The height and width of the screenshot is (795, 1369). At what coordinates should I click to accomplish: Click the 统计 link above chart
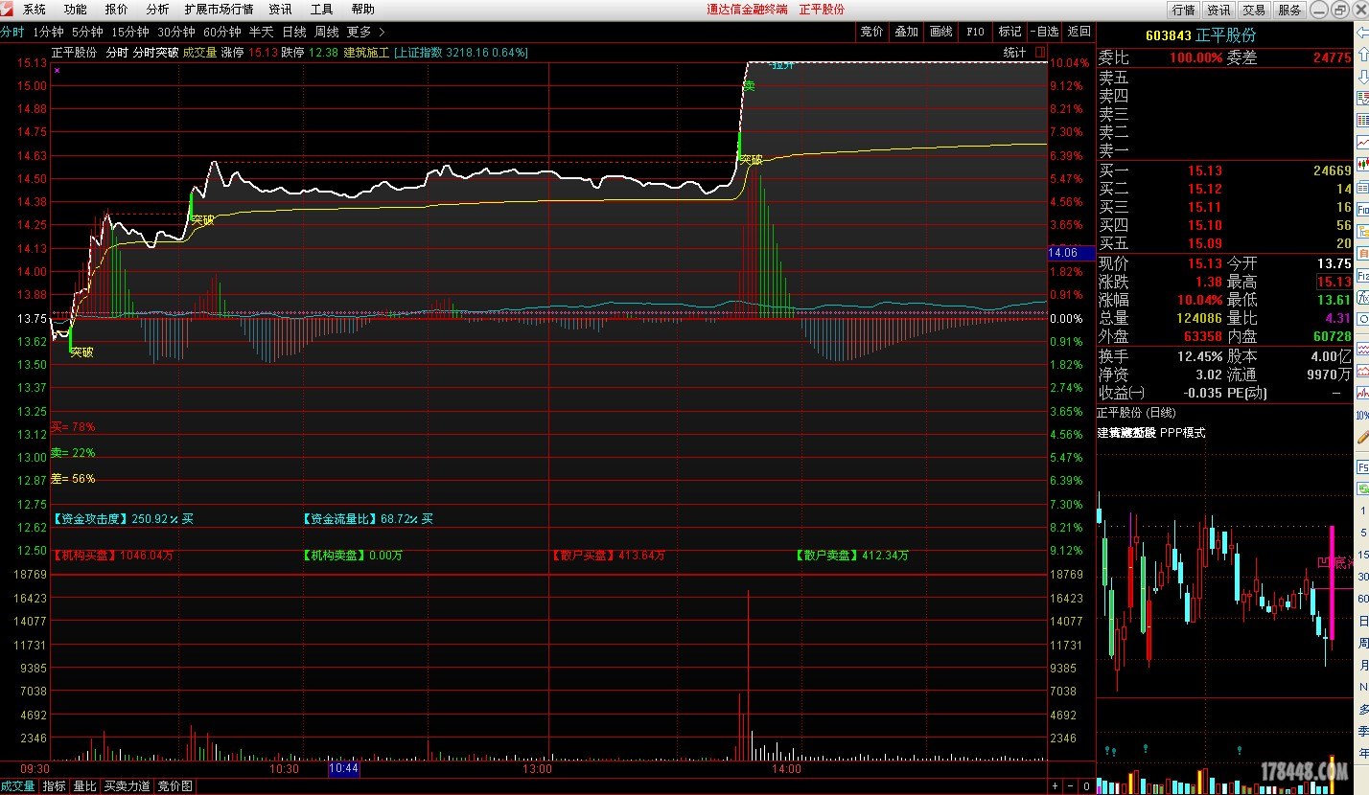(x=1014, y=53)
